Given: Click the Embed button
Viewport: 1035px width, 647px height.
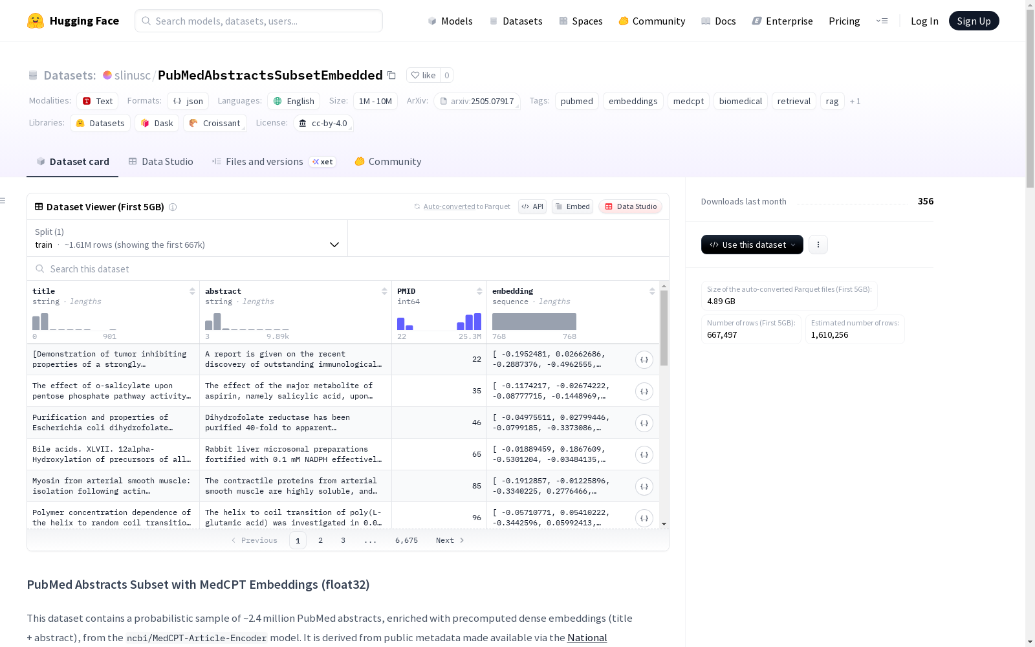Looking at the screenshot, I should (x=572, y=206).
